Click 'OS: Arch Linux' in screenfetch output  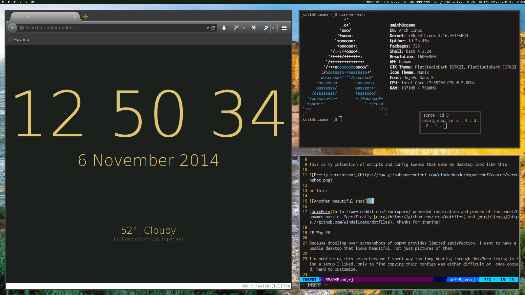(406, 30)
